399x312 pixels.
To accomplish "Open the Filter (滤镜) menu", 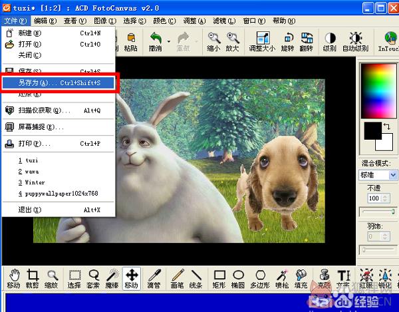I will click(x=225, y=21).
